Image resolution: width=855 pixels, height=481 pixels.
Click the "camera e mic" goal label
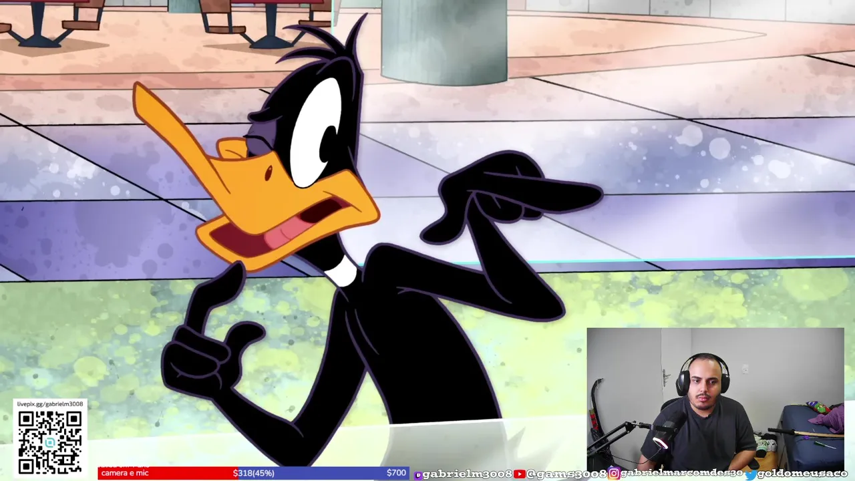[x=125, y=473]
